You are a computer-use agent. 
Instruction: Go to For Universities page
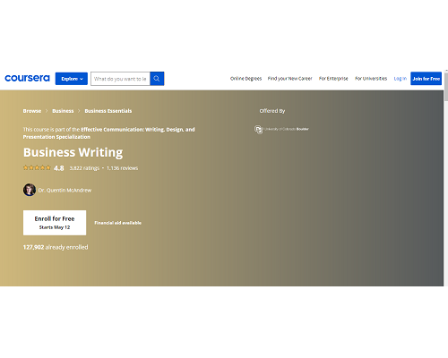click(371, 79)
